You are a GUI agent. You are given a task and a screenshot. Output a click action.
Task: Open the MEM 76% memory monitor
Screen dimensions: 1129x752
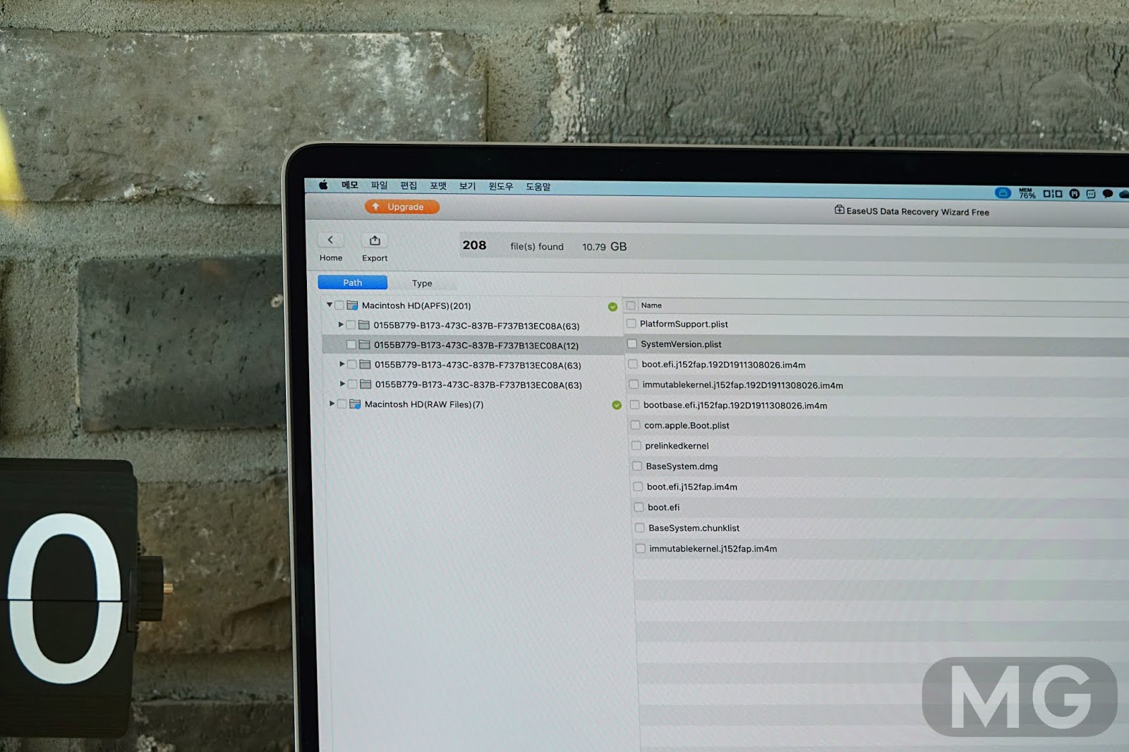(1027, 193)
